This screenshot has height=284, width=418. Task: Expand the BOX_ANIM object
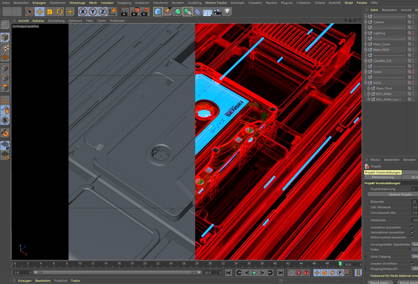(x=369, y=94)
